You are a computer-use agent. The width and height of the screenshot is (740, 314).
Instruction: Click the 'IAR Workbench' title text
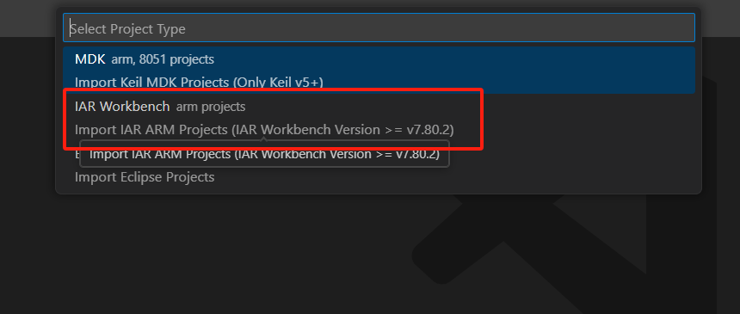point(122,107)
